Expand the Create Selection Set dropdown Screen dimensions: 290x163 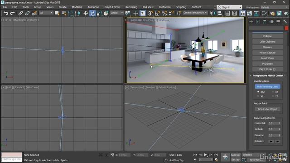click(x=195, y=13)
